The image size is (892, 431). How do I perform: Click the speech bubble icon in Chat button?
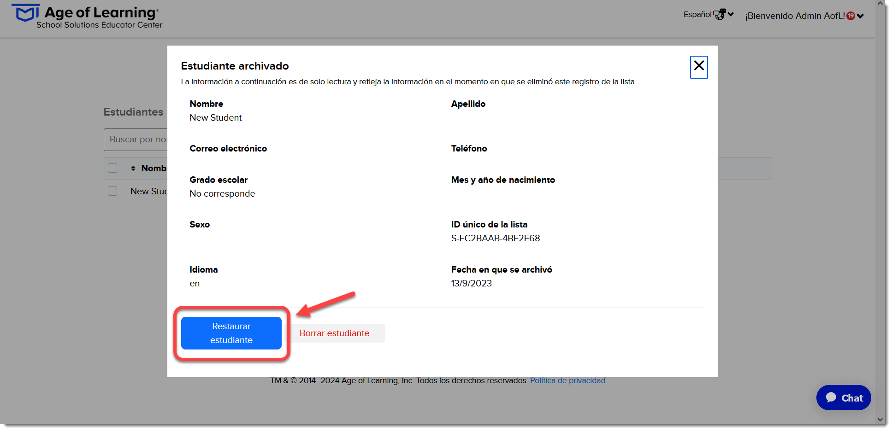coord(831,397)
